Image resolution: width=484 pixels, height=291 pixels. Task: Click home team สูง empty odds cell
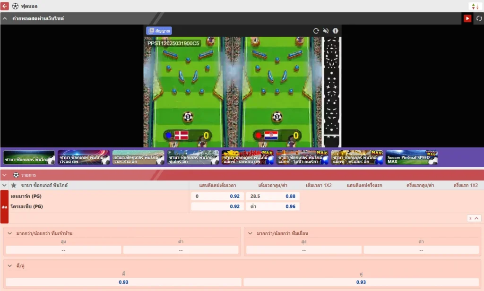point(63,250)
